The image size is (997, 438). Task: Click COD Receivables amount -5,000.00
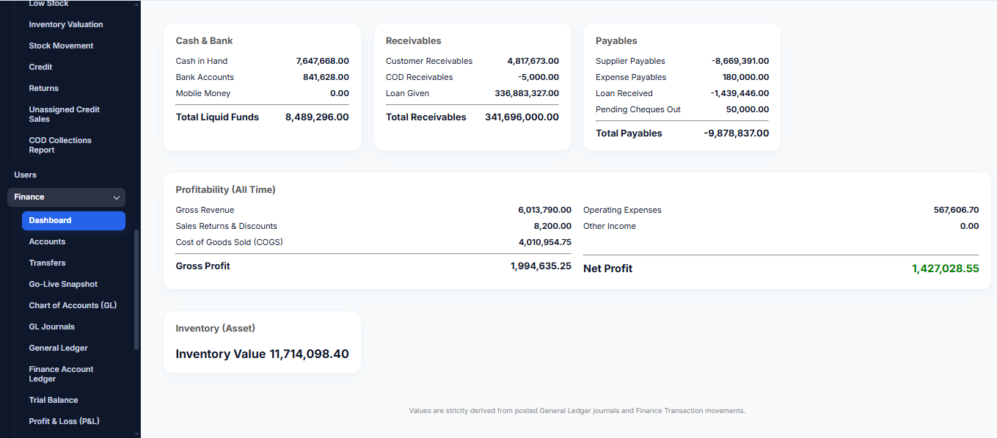point(538,77)
